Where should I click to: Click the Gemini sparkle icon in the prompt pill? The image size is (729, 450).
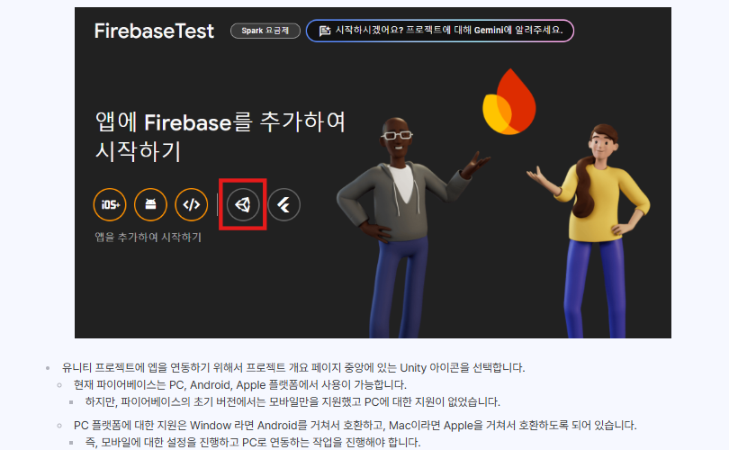click(x=325, y=31)
